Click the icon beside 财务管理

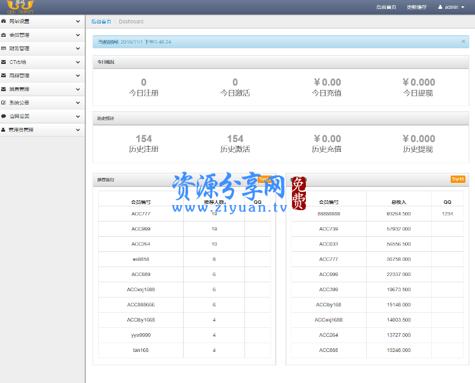click(4, 49)
